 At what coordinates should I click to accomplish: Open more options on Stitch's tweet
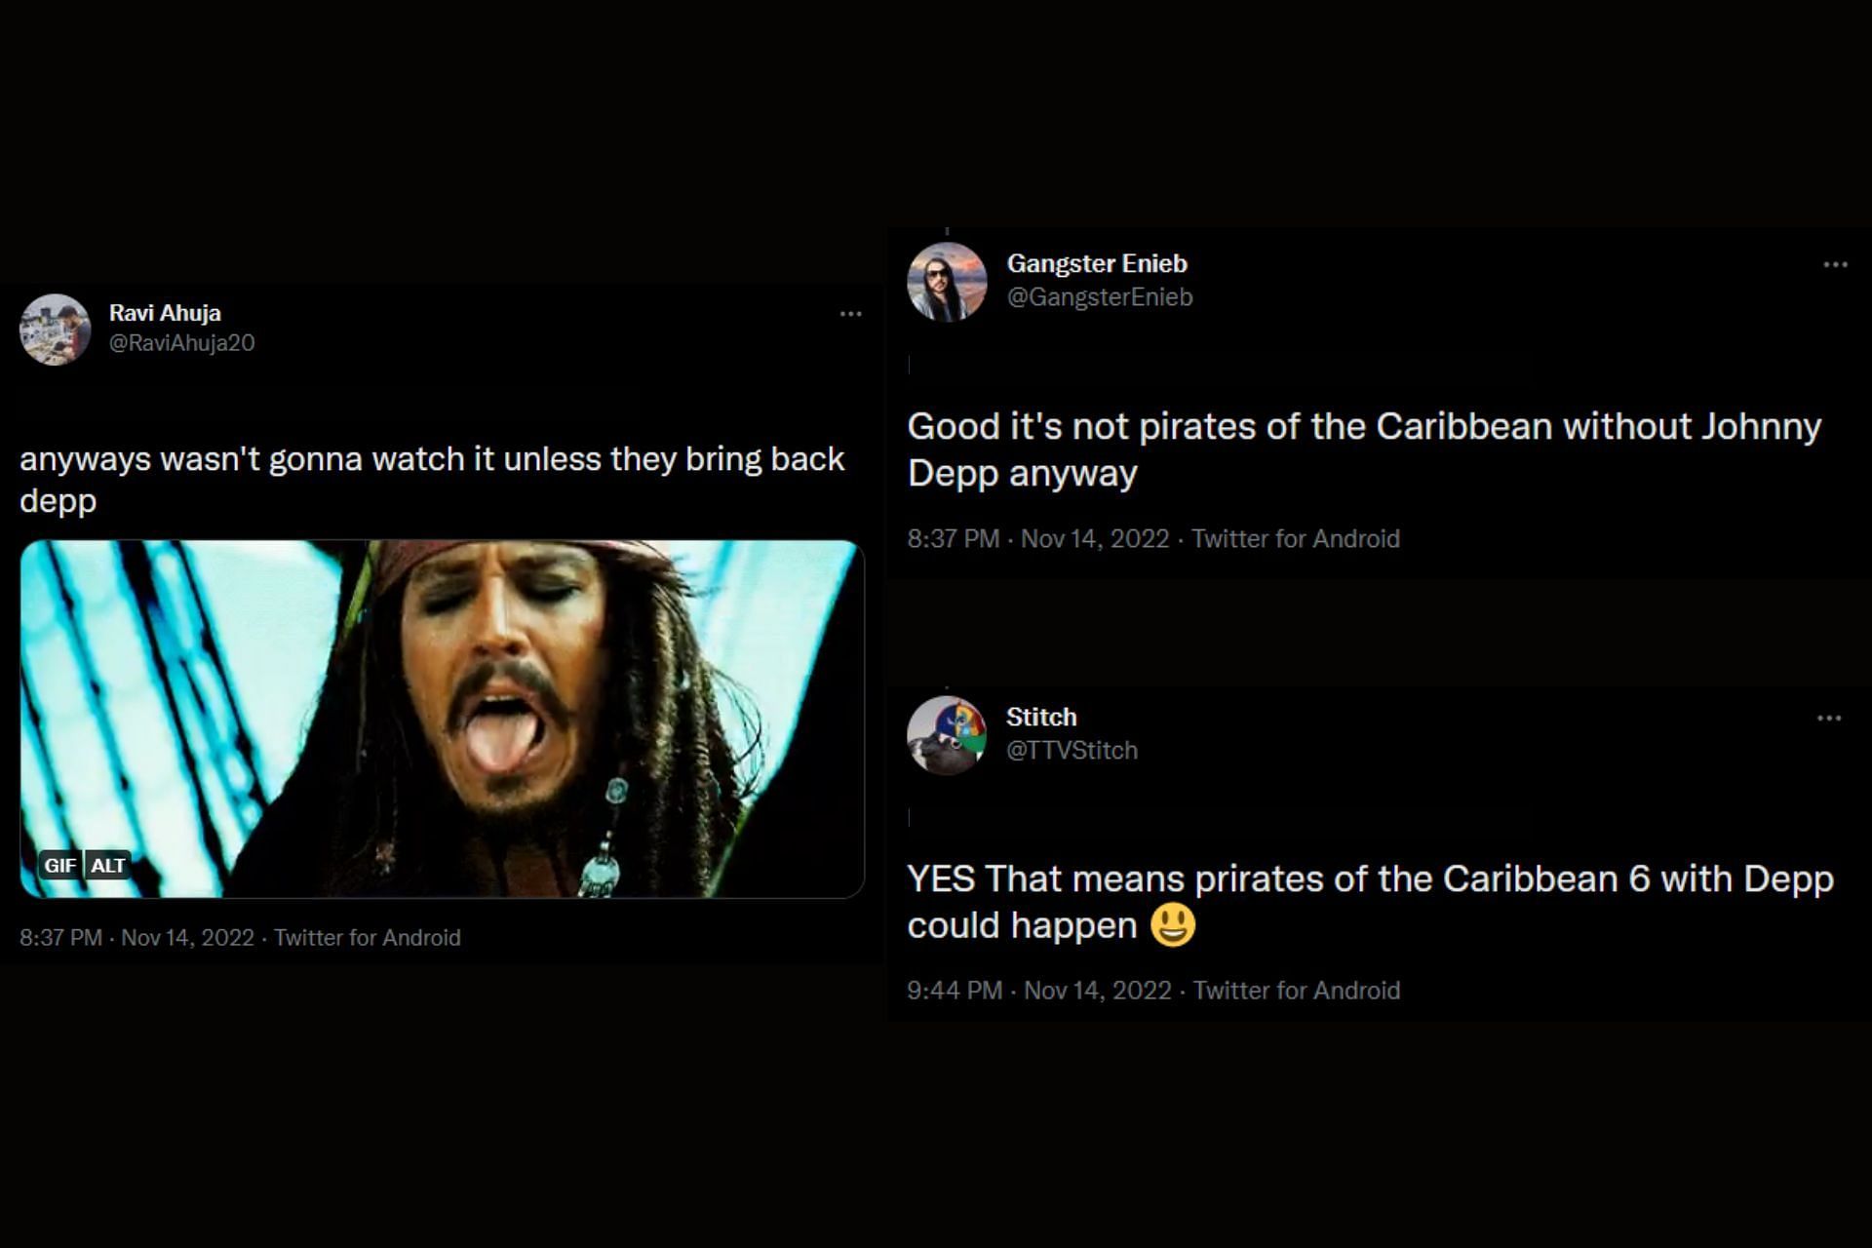pos(1829,719)
